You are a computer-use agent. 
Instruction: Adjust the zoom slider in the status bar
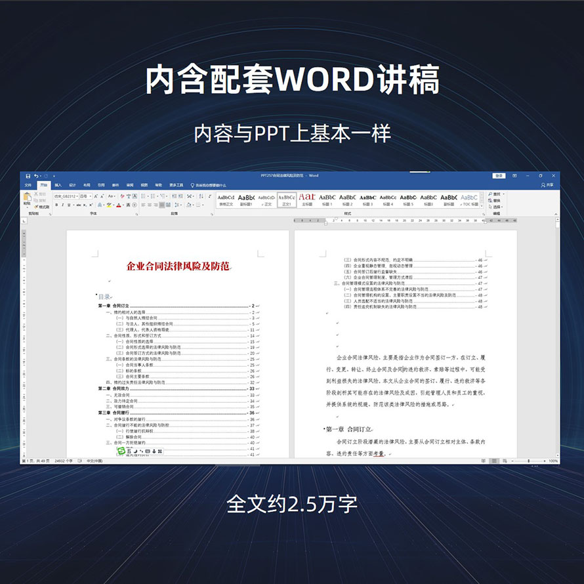tap(528, 461)
